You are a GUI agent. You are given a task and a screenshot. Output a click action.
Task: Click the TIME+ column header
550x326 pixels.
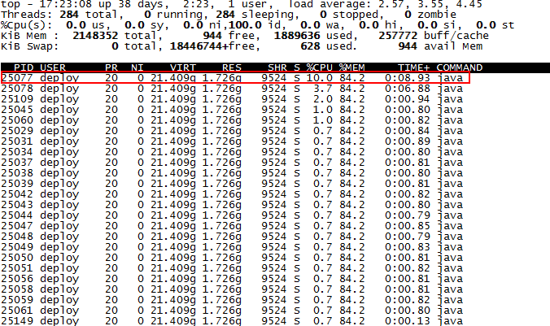tap(413, 67)
